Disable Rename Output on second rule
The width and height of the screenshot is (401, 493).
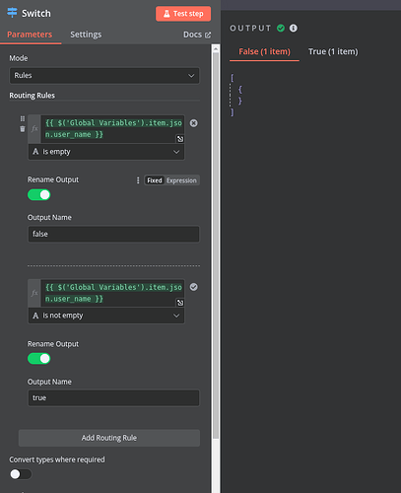pos(39,359)
